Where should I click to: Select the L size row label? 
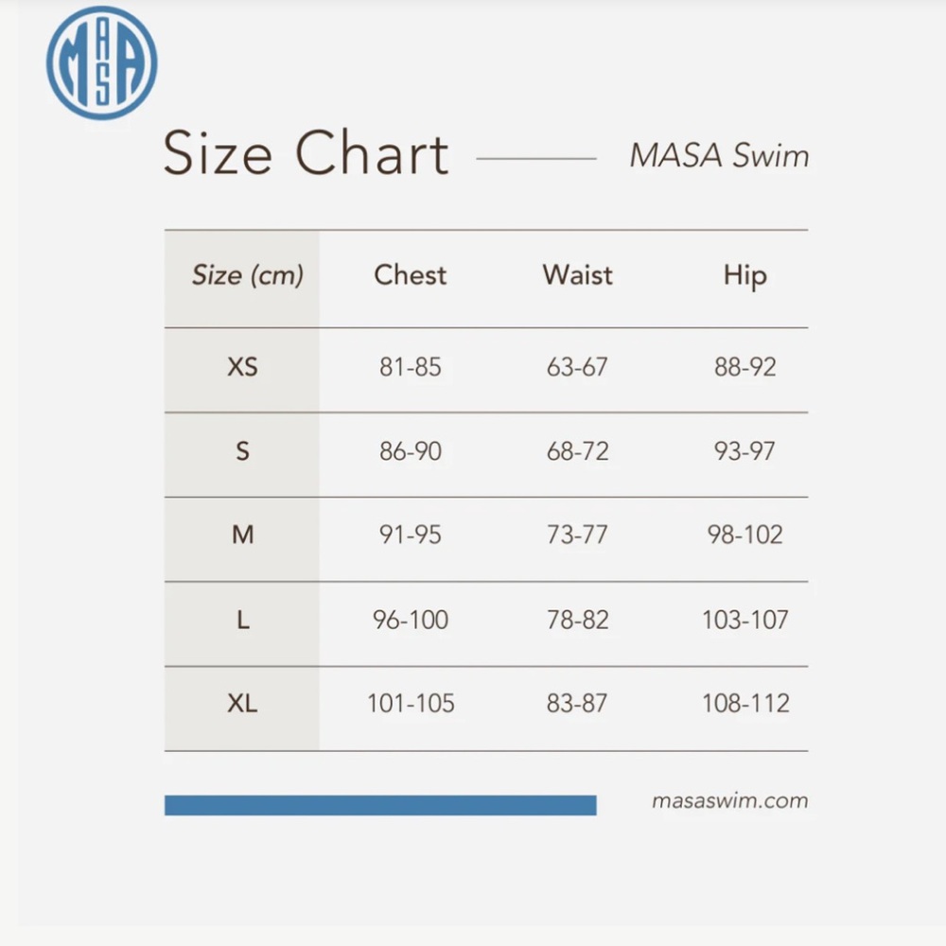242,620
